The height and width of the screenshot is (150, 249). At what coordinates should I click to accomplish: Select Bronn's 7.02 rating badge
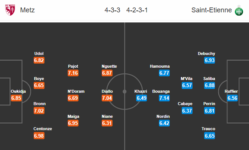tap(39, 111)
